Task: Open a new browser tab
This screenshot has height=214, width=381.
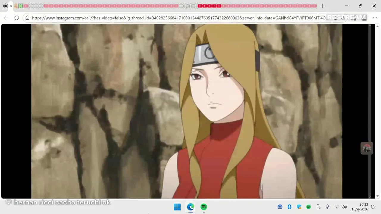Action: pyautogui.click(x=323, y=6)
